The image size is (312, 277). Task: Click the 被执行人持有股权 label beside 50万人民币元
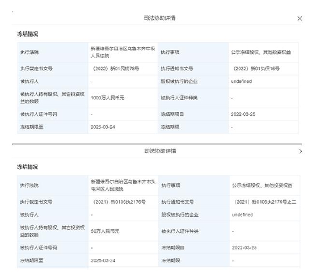coord(52,231)
